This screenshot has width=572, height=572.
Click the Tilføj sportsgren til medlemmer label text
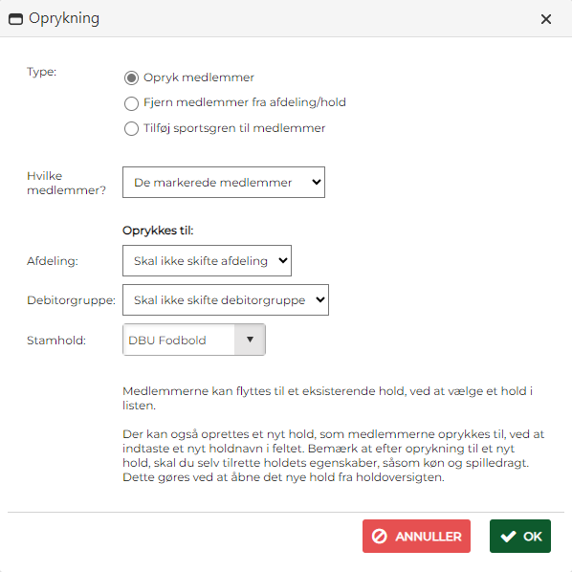coord(234,128)
